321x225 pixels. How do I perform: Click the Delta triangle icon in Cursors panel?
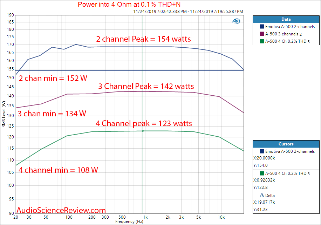tap(262, 195)
